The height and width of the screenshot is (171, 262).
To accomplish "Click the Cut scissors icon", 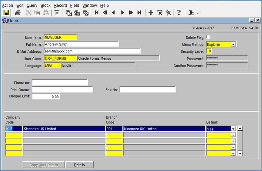I will tap(29, 13).
